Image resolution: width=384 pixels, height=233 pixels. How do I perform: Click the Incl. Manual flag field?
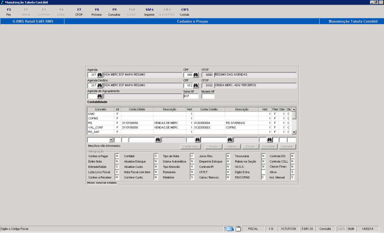pyautogui.click(x=292, y=178)
